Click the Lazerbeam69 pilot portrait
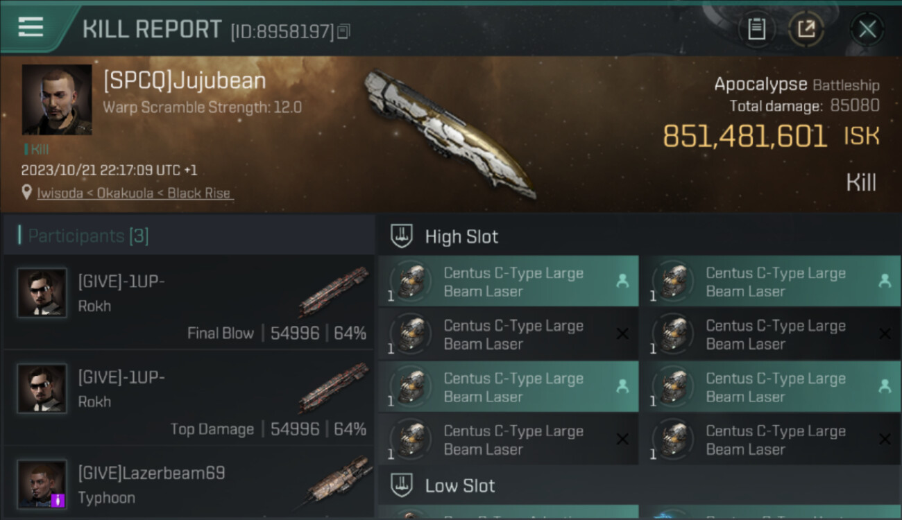Image resolution: width=902 pixels, height=520 pixels. coord(42,484)
